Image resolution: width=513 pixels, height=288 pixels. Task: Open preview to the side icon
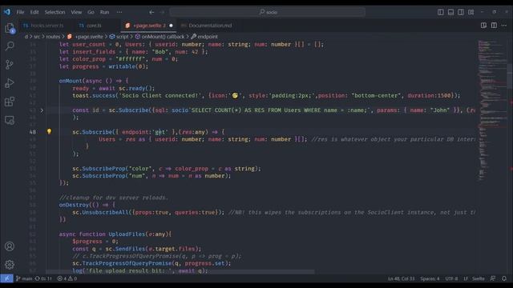[x=483, y=25]
